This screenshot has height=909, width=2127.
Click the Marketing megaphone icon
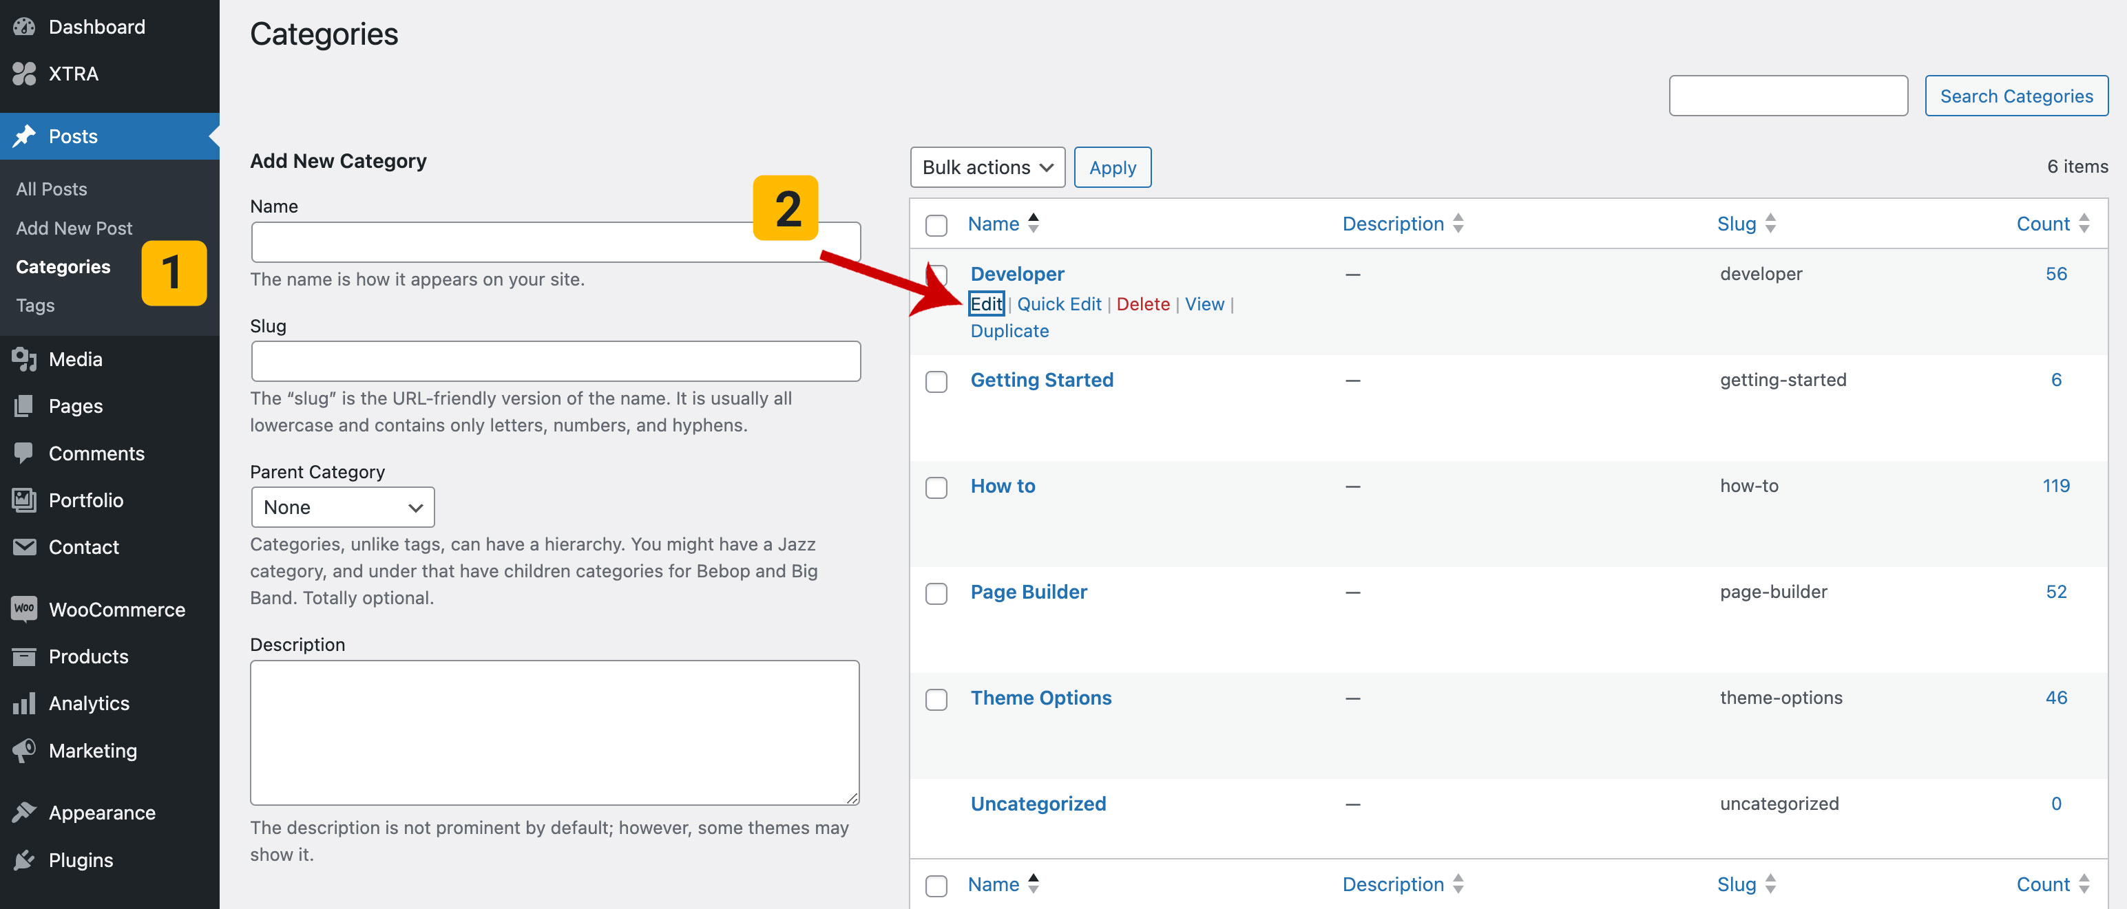click(24, 750)
